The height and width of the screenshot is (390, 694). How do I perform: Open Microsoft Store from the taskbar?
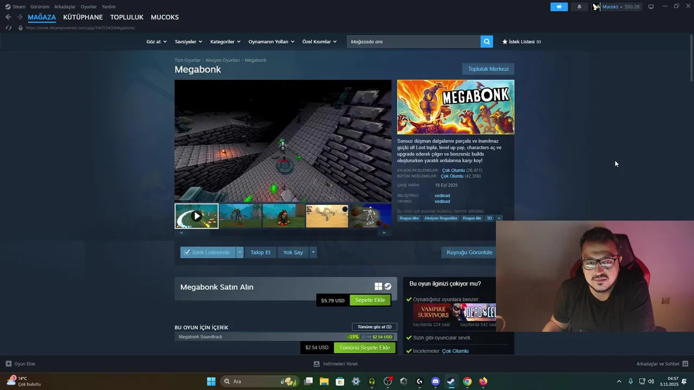[340, 381]
